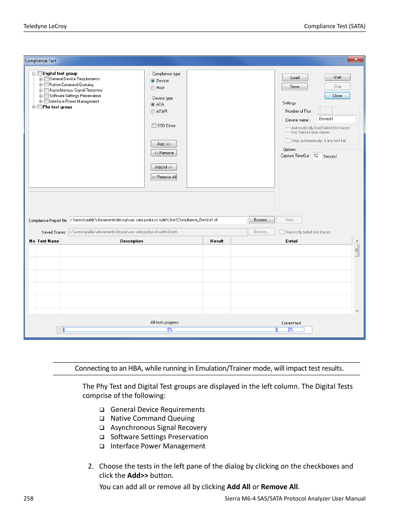This screenshot has width=401, height=519.
Task: Click the Detail column header
Action: [291, 241]
